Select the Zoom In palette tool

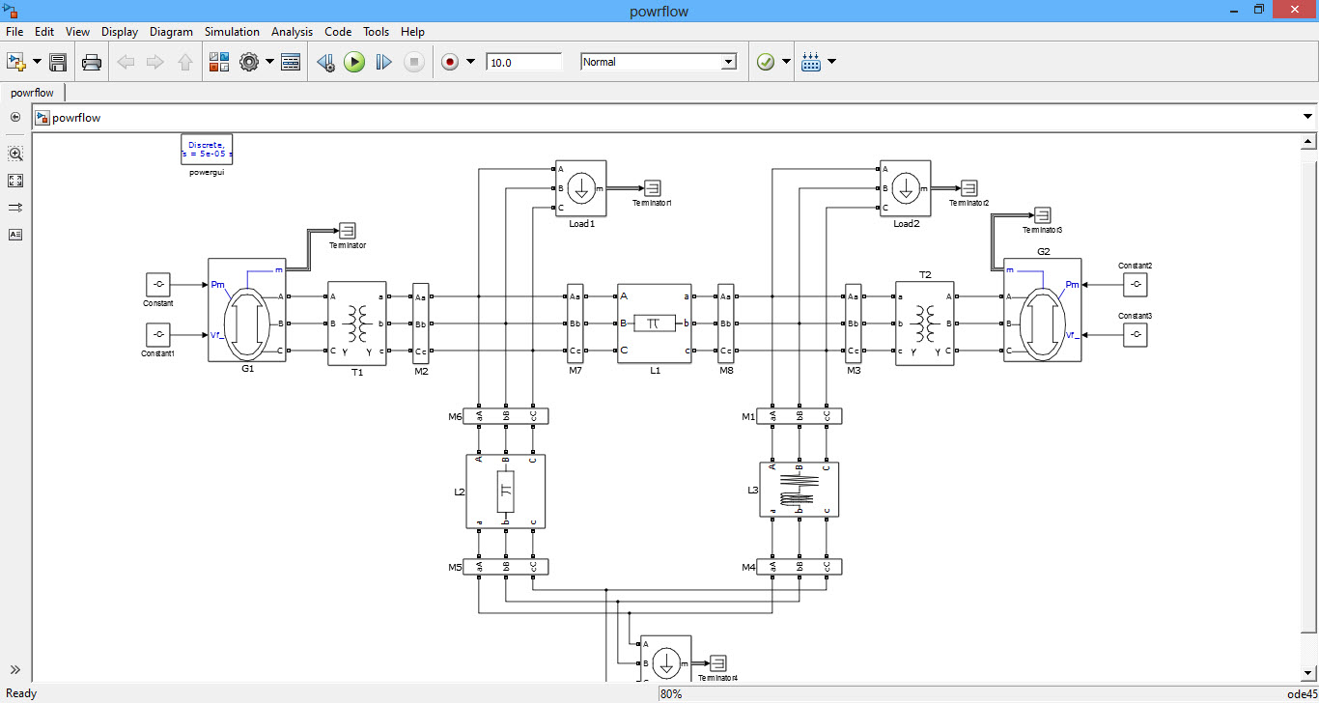tap(15, 154)
